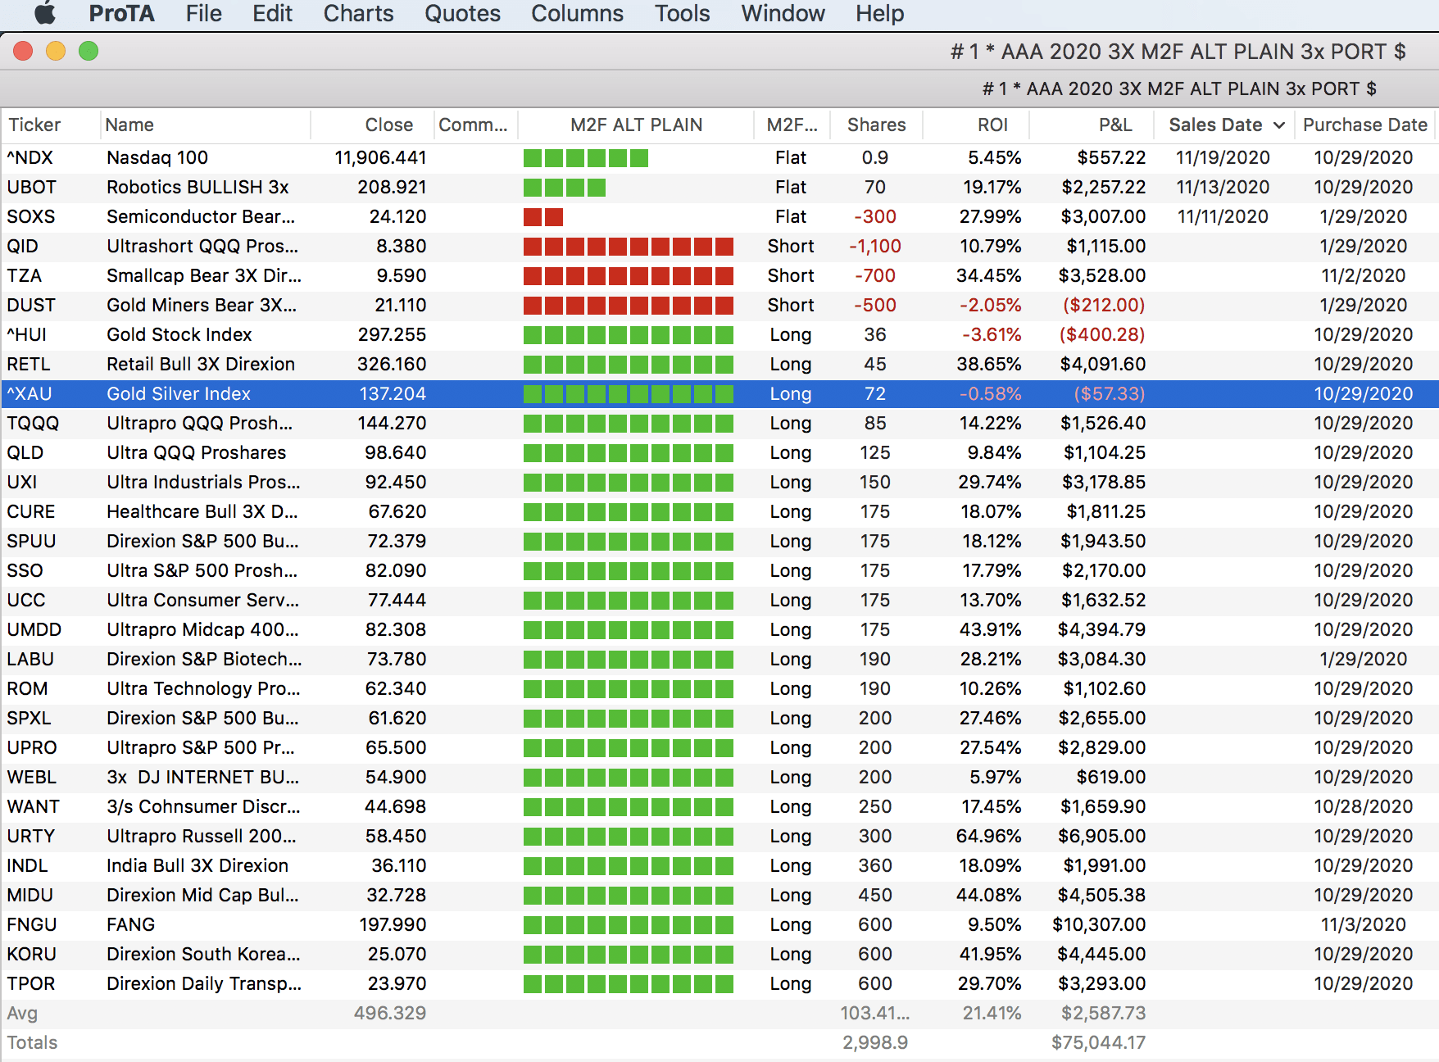This screenshot has width=1439, height=1062.
Task: Click URTY P&L value $6,905.00
Action: click(x=1103, y=836)
